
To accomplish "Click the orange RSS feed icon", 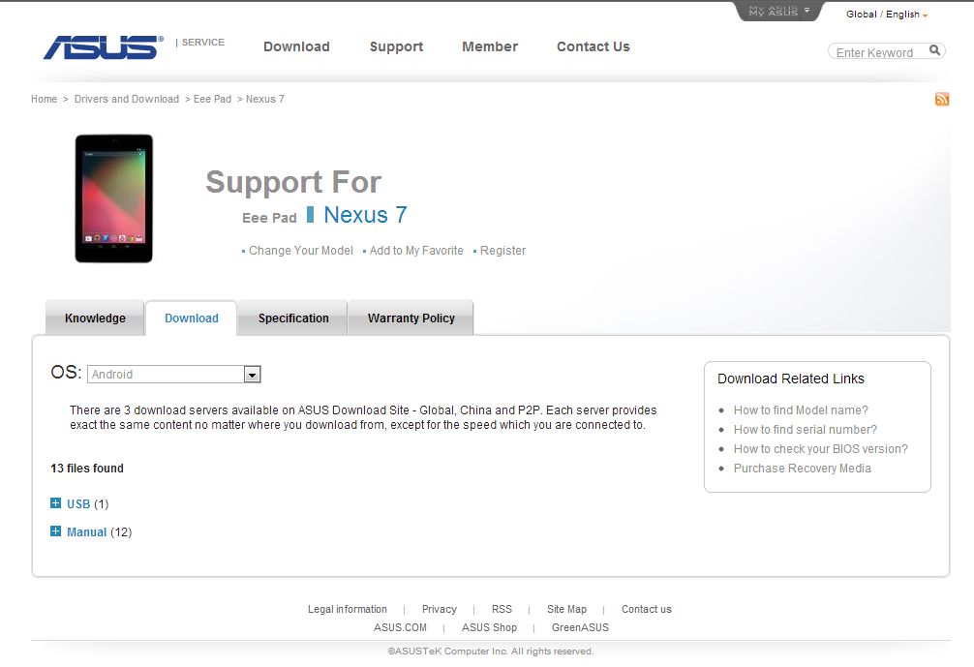I will click(942, 99).
